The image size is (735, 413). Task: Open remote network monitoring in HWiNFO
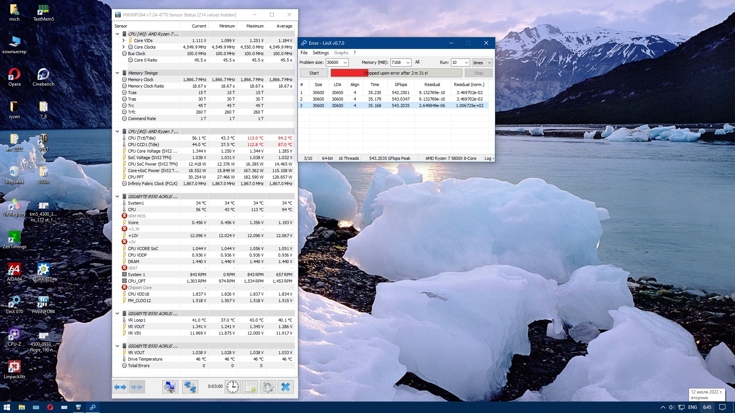click(x=190, y=387)
